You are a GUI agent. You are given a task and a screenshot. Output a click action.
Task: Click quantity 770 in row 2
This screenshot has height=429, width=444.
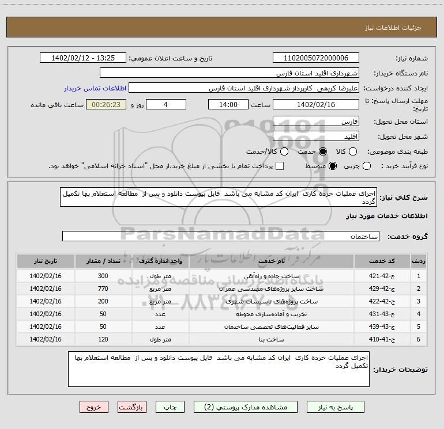[103, 288]
